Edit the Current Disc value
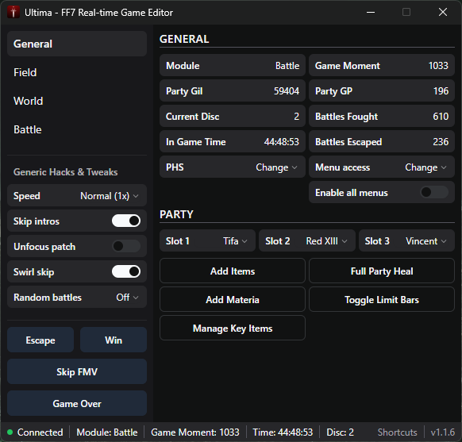The image size is (462, 442). pyautogui.click(x=296, y=117)
